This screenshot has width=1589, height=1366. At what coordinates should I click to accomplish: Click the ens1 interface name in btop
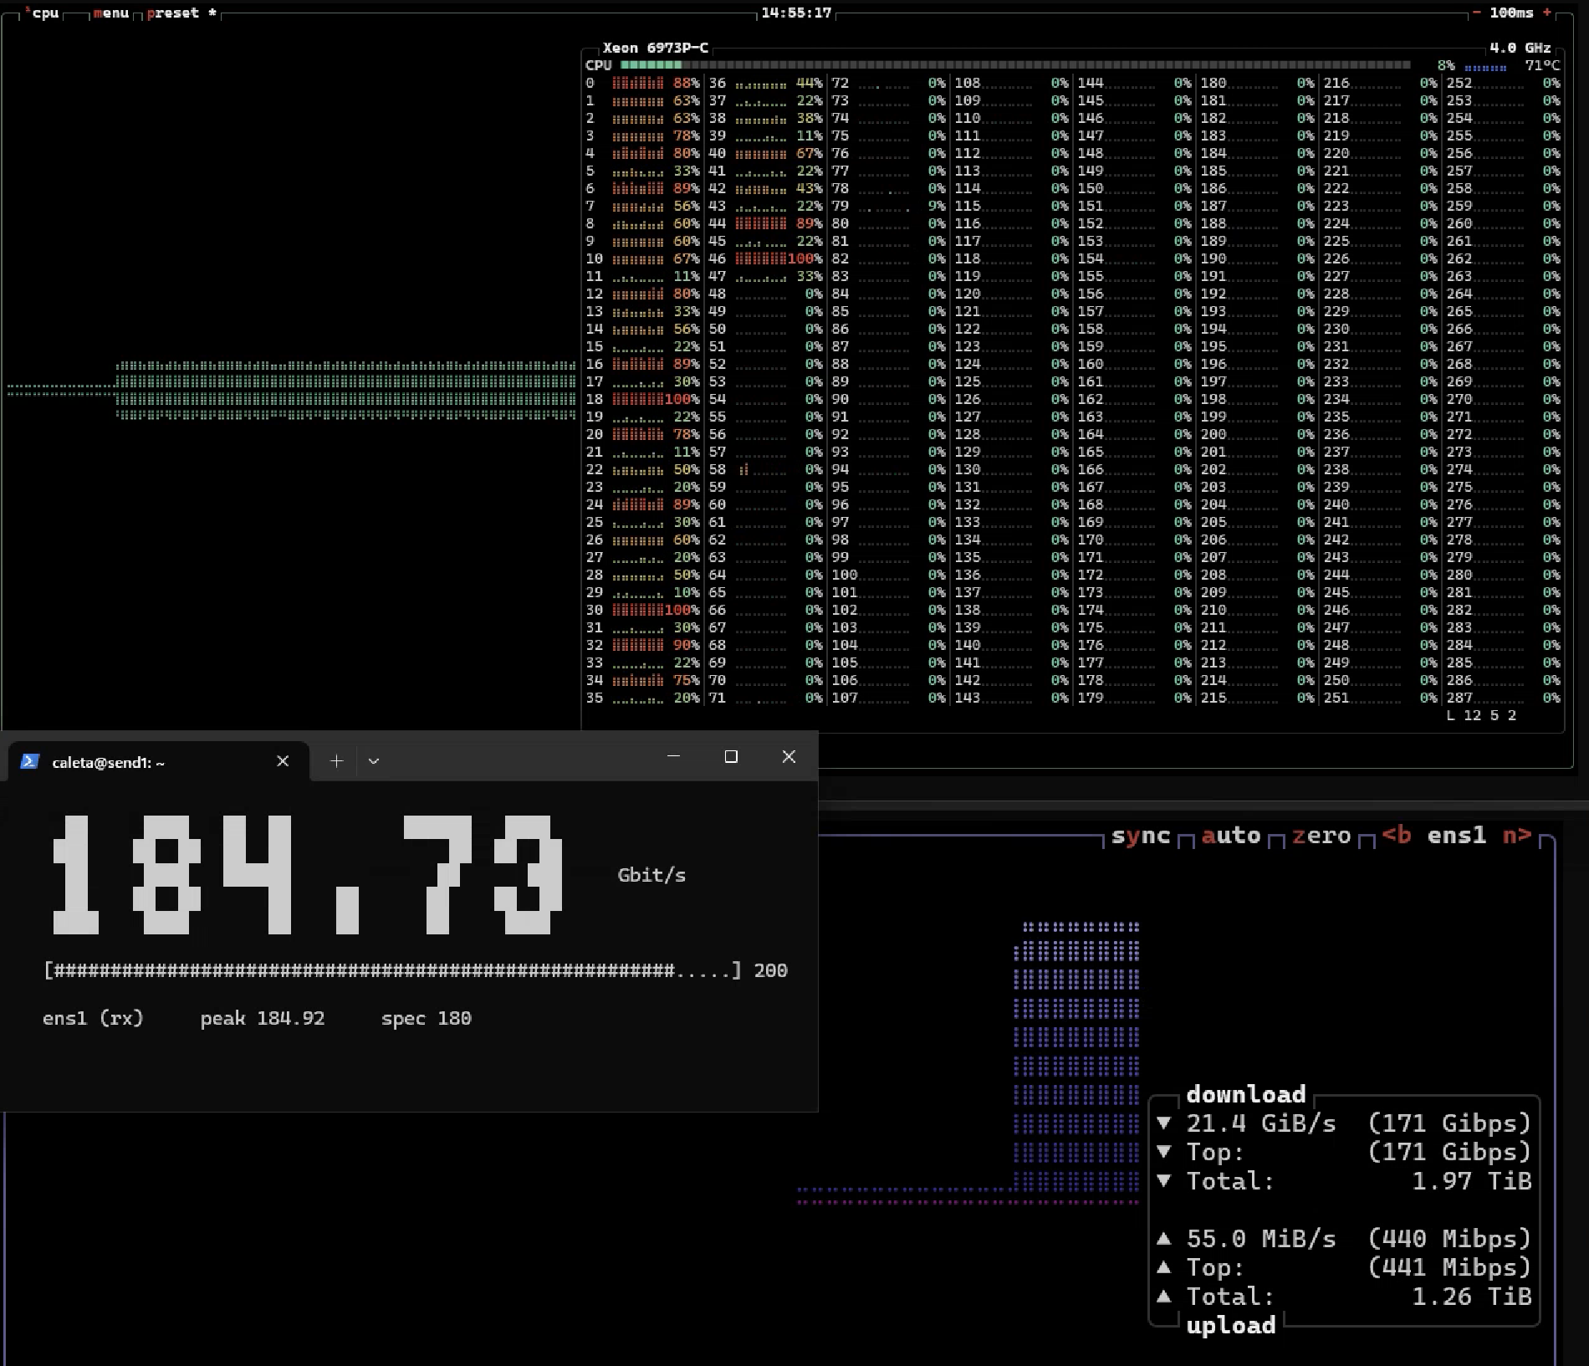(x=1457, y=836)
